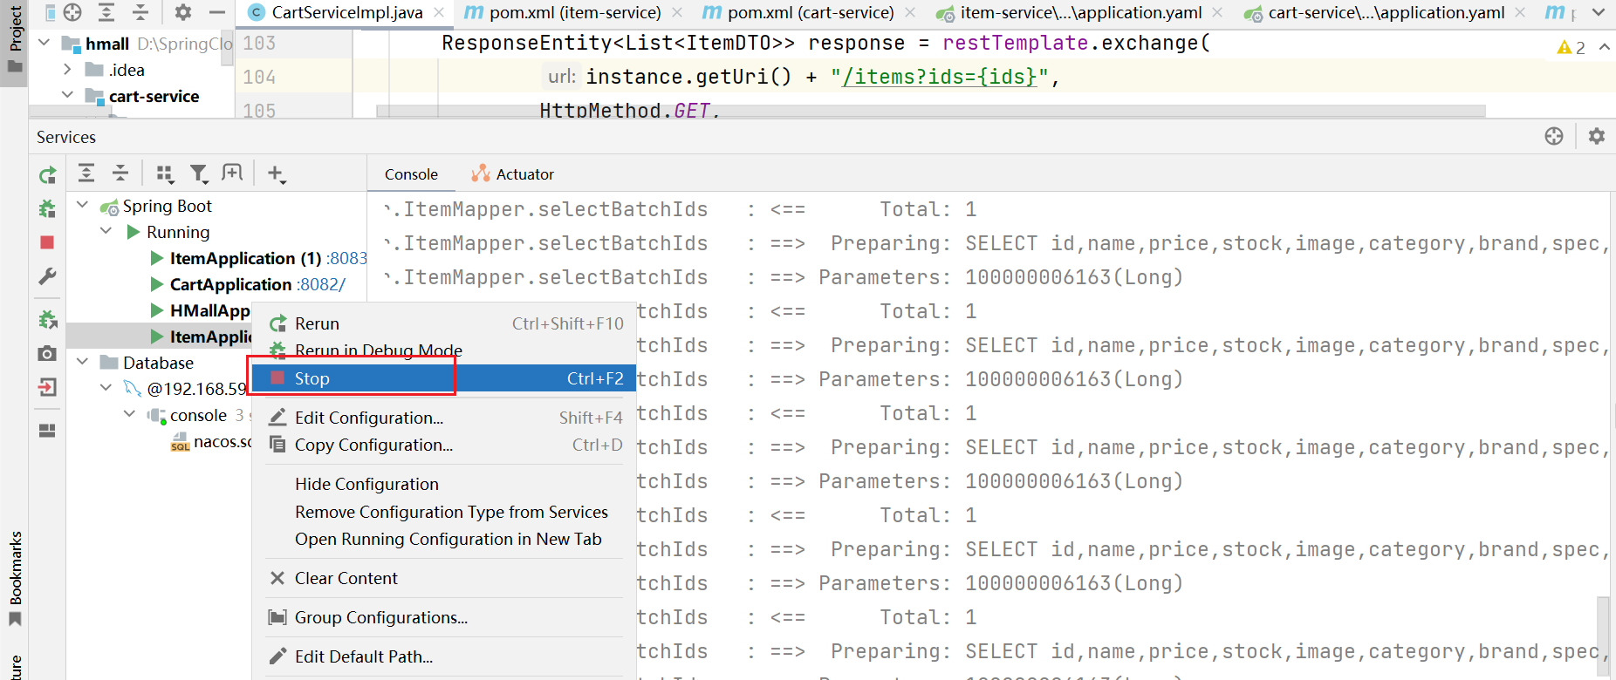The image size is (1616, 680).
Task: Open the Filter funnel icon in Services toolbar
Action: [x=199, y=173]
